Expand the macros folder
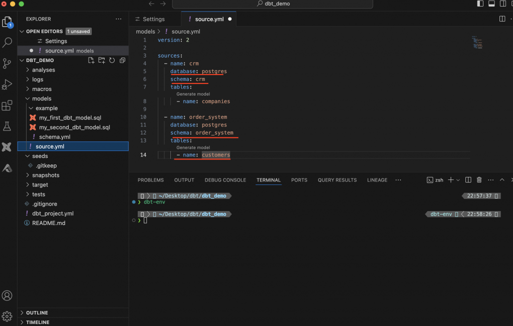This screenshot has height=326, width=513. (x=42, y=89)
